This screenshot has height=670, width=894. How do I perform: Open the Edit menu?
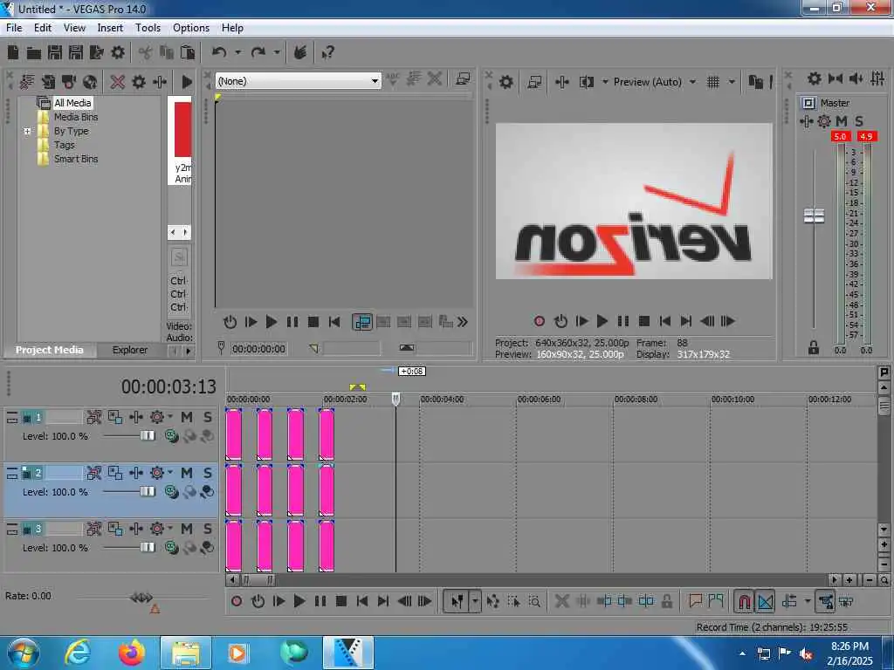(x=42, y=28)
